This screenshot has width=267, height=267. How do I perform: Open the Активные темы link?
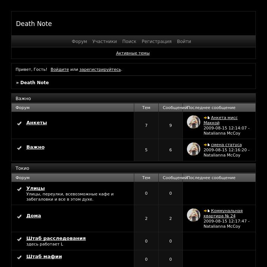(x=133, y=53)
